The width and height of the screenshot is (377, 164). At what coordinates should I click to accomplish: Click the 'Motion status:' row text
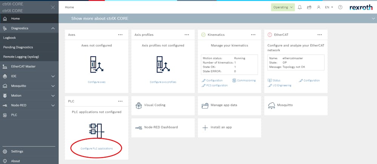click(212, 58)
